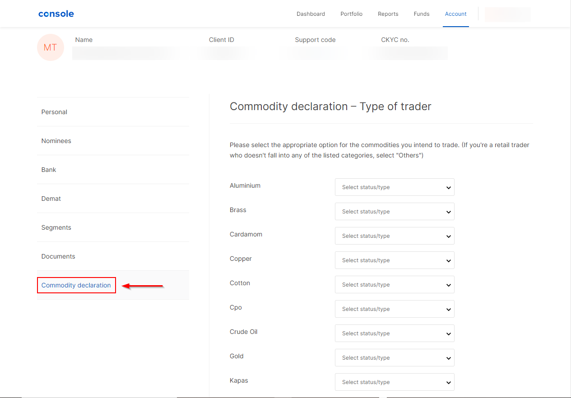Click the Name header label
Viewport: 571px width, 398px height.
84,40
